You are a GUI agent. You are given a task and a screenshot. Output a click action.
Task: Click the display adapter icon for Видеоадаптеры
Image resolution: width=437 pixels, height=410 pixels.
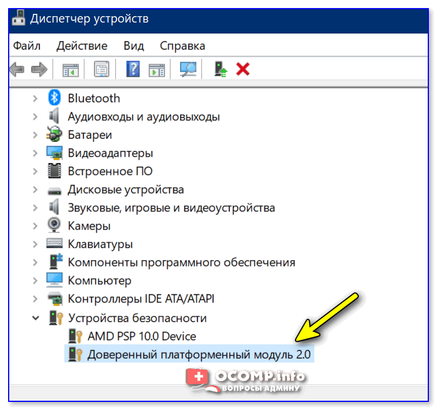click(54, 153)
